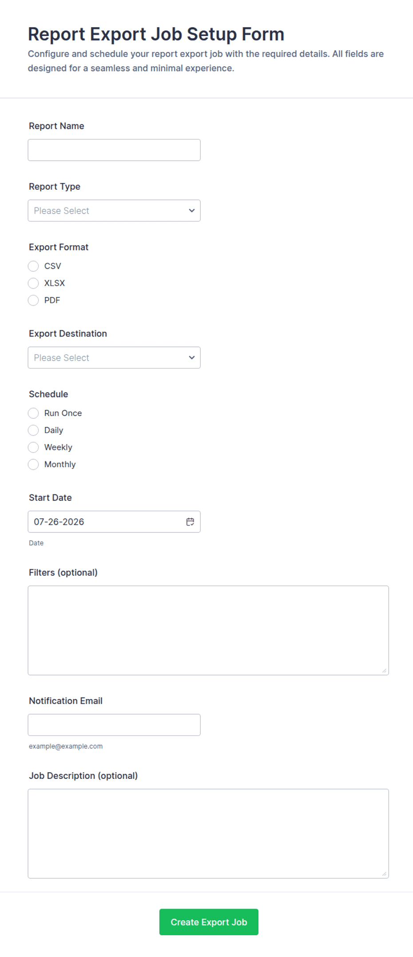The width and height of the screenshot is (413, 957).
Task: Set schedule to Daily
Action: pos(33,430)
